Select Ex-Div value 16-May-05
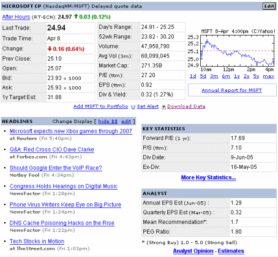This screenshot has width=278, height=257. (244, 167)
